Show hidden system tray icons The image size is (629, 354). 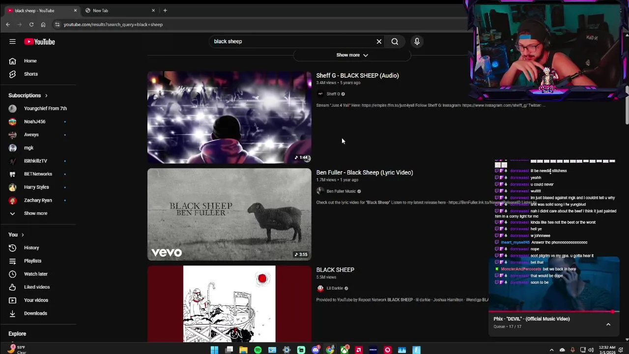point(551,350)
